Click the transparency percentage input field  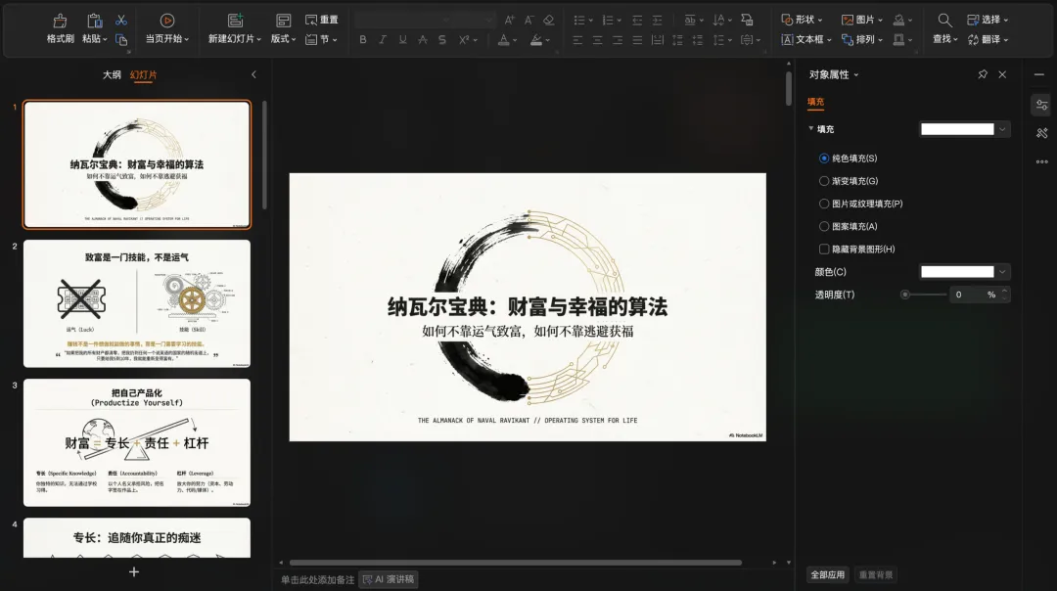coord(967,295)
